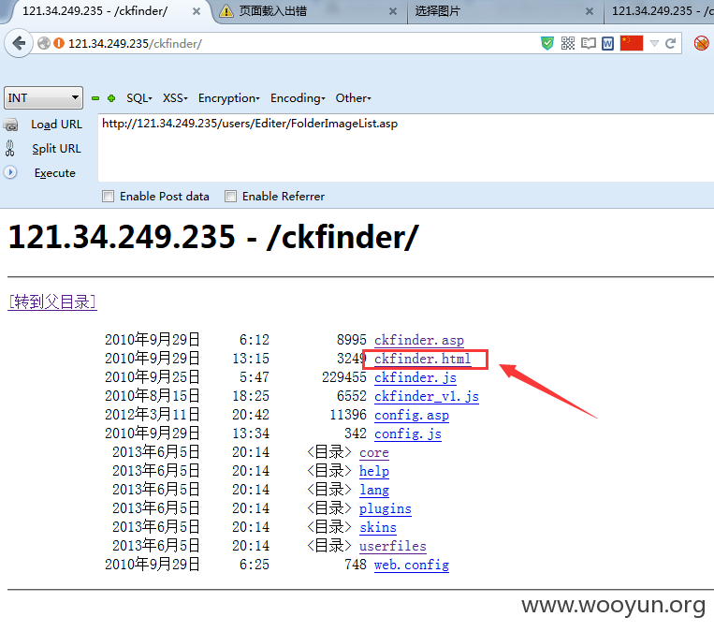This screenshot has width=714, height=632.
Task: Click the file size 11396
Action: tap(348, 415)
